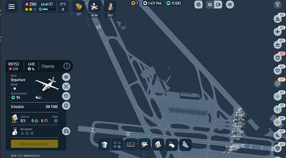This screenshot has height=158, width=286.
Task: Click the green thumbs up count
Action: point(35,121)
